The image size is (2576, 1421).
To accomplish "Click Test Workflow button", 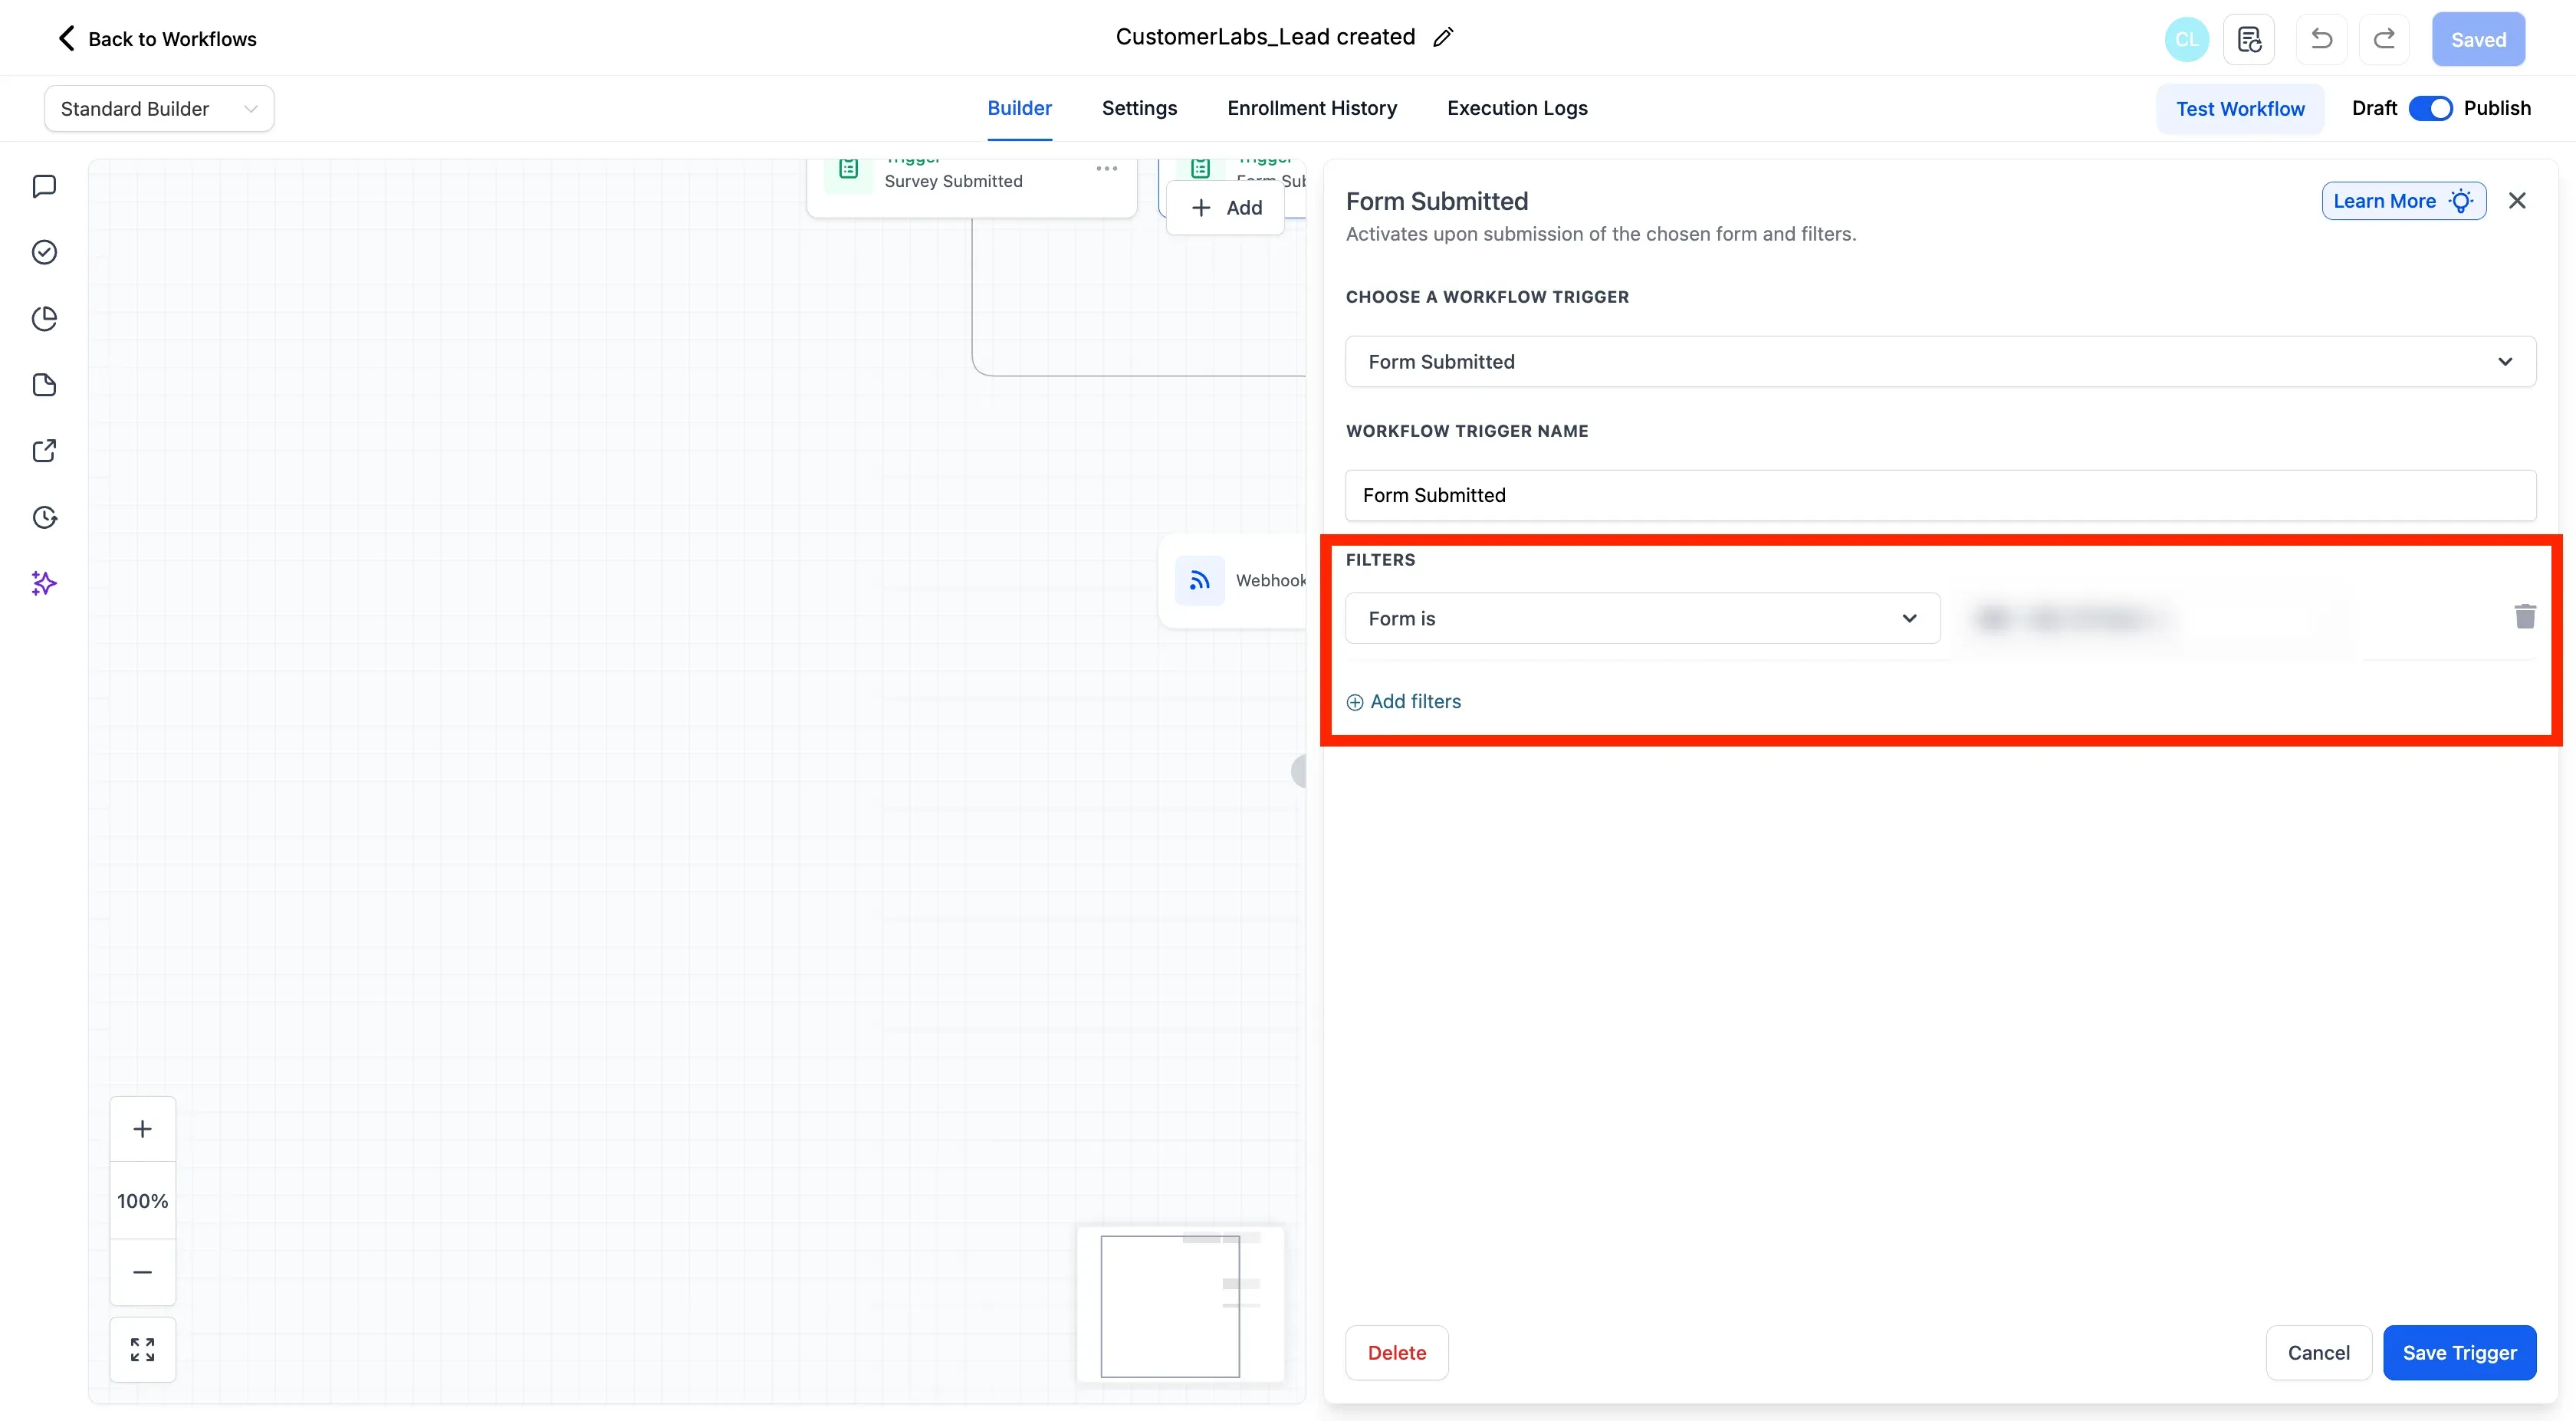I will [2240, 109].
